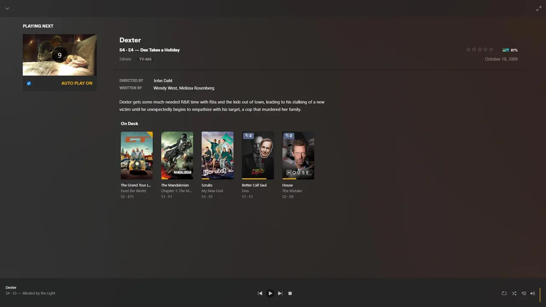Open the Better Call Saul poster
This screenshot has height=307, width=546.
(x=258, y=156)
